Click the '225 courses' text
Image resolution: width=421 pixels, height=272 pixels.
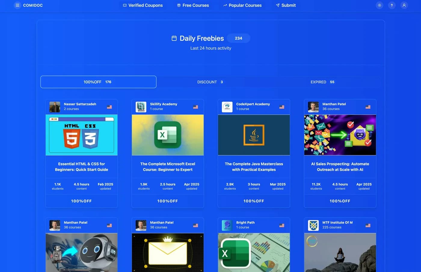[332, 227]
